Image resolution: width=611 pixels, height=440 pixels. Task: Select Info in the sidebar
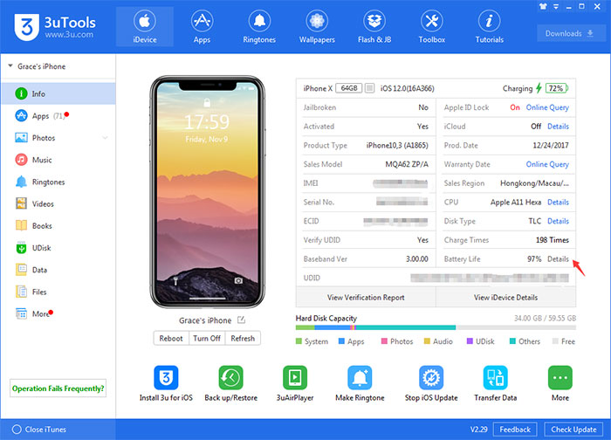click(x=58, y=93)
